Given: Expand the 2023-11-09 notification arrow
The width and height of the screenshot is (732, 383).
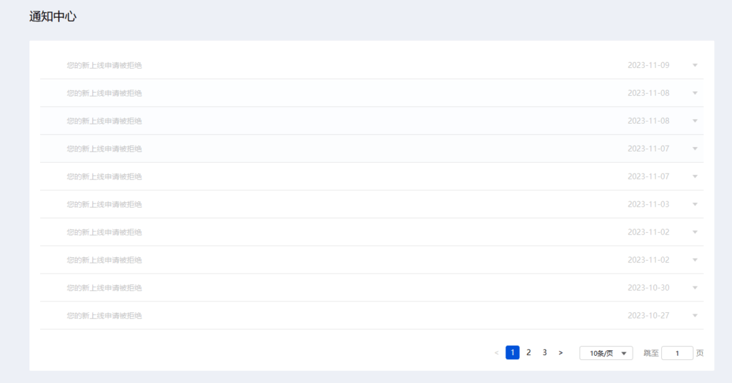Looking at the screenshot, I should pyautogui.click(x=695, y=65).
